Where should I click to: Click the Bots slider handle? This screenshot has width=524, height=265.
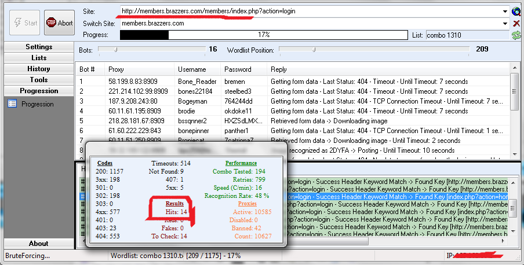[x=115, y=50]
